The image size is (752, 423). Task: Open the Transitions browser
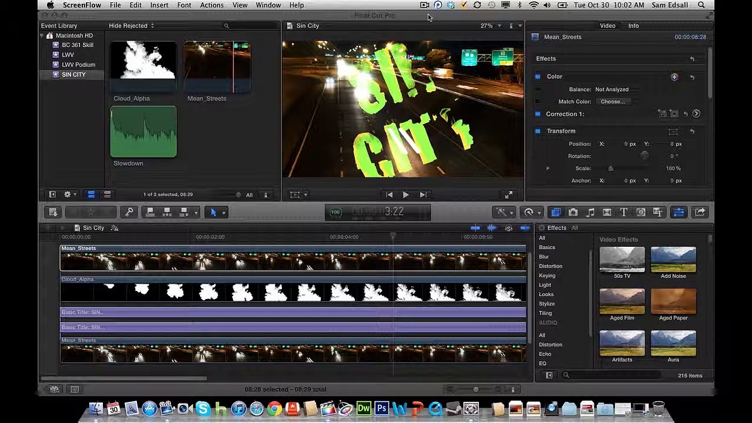(x=607, y=212)
